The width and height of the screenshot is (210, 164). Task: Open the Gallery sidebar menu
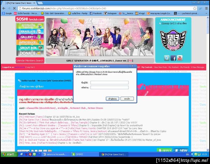coord(30,37)
